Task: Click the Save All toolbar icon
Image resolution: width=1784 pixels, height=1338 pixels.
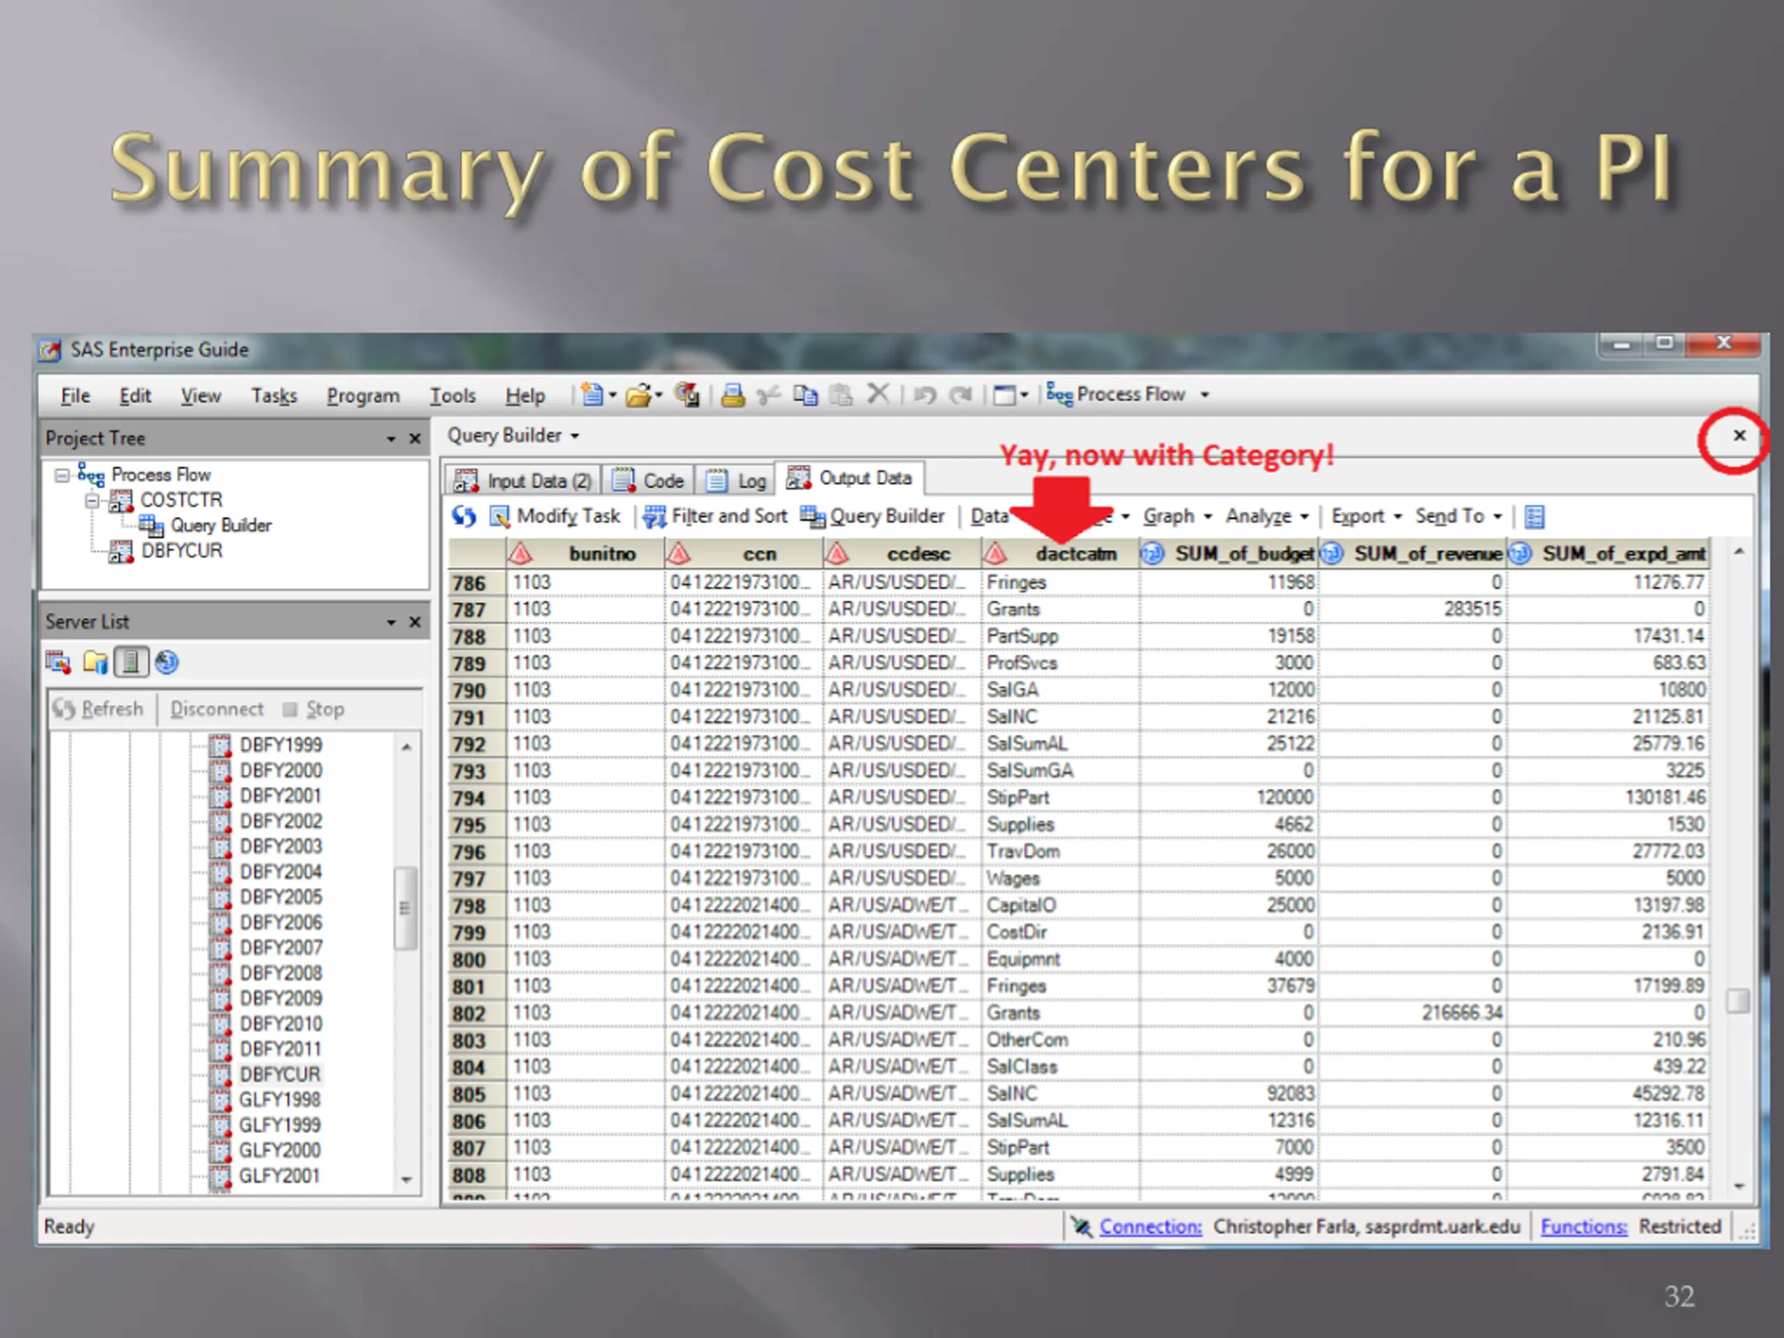Action: pos(687,395)
